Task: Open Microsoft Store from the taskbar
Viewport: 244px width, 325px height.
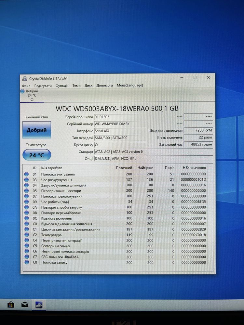Action: (x=11, y=305)
